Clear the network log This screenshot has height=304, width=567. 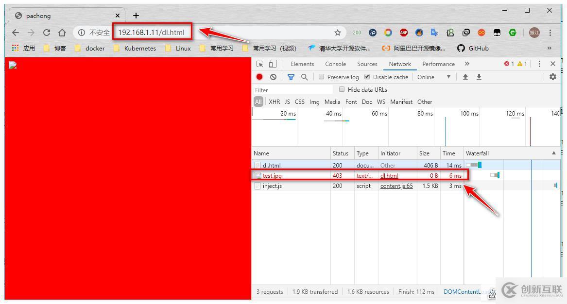(274, 77)
